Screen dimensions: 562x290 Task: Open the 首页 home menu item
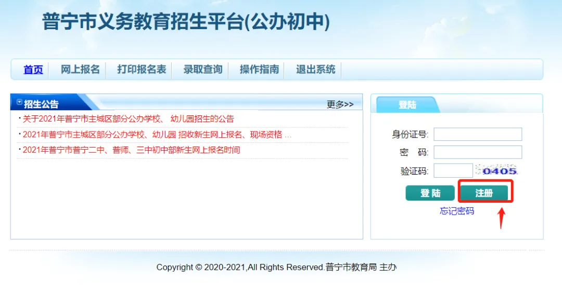(33, 70)
